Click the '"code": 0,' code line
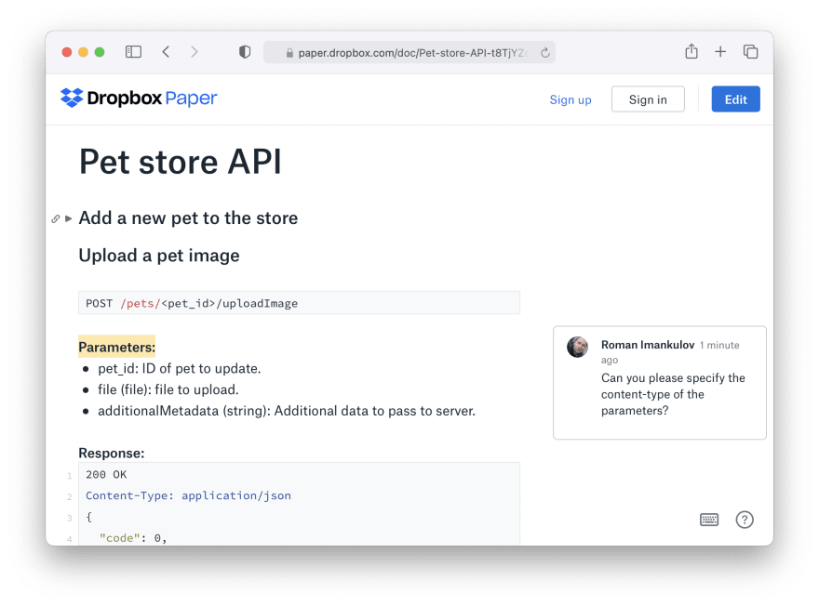Screen dimensions: 819x606 [x=133, y=538]
